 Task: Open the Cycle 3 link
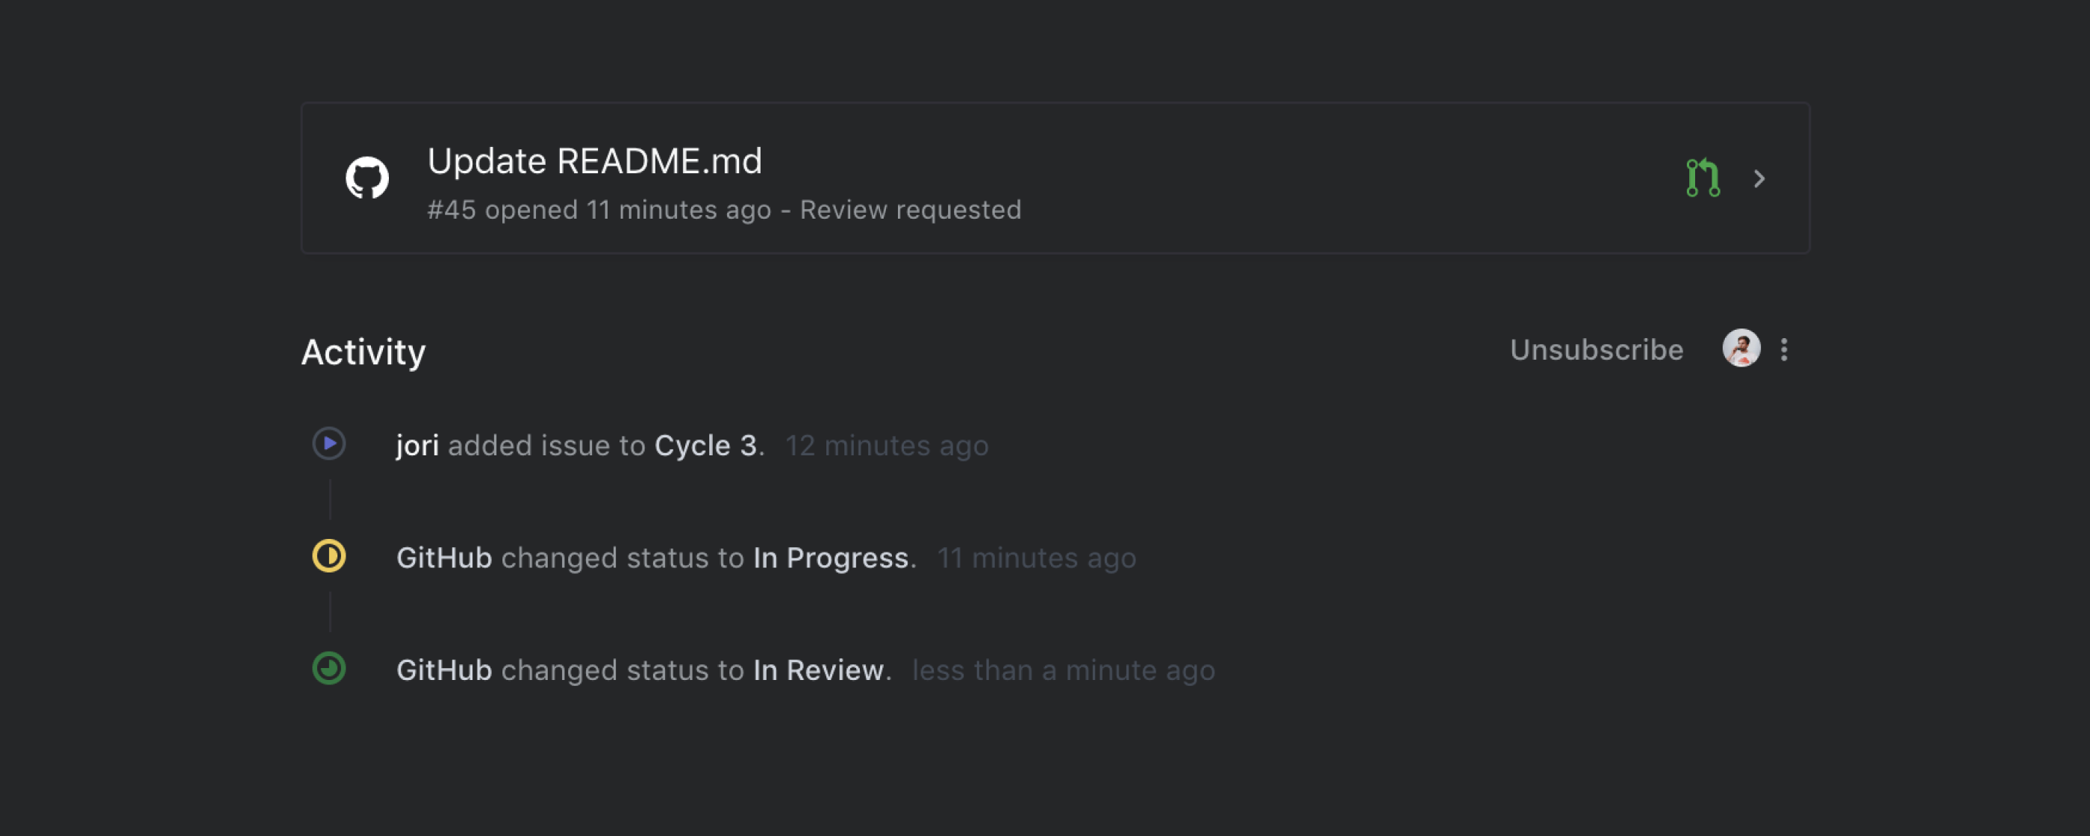707,446
